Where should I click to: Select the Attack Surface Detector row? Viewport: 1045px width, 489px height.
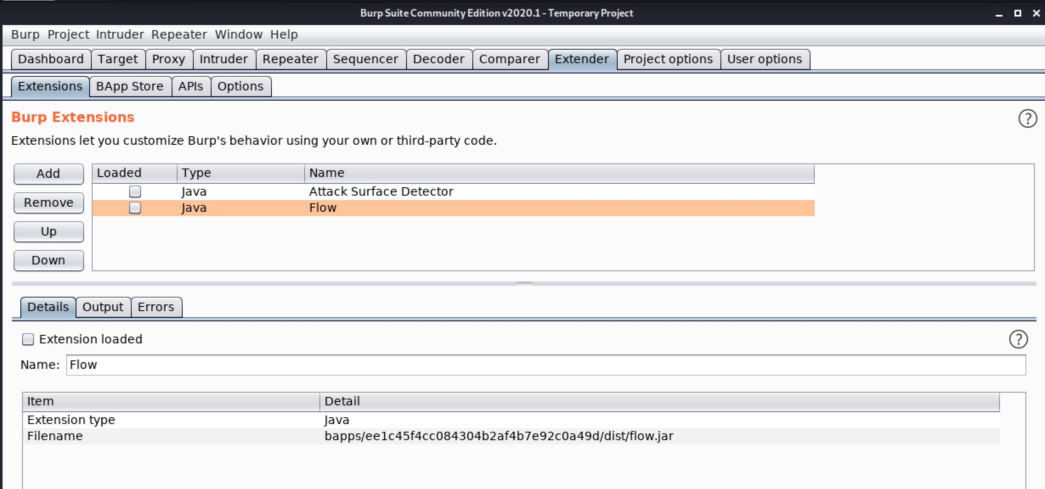pos(453,192)
